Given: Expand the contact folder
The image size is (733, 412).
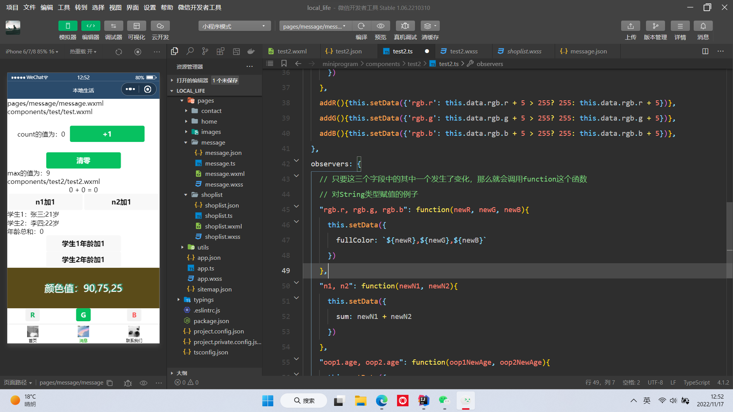Looking at the screenshot, I should click(211, 111).
